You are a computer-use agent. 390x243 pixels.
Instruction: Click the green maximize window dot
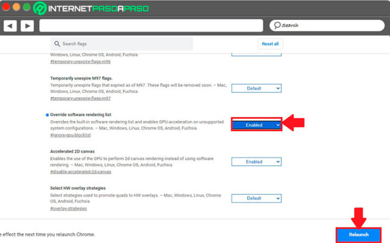pyautogui.click(x=27, y=6)
